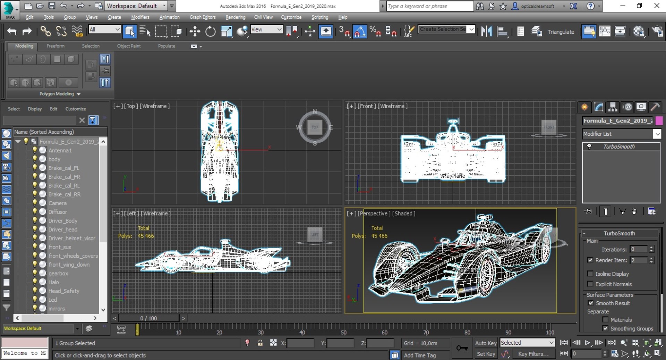The height and width of the screenshot is (360, 666).
Task: Click the Mirror tool icon
Action: (486, 31)
